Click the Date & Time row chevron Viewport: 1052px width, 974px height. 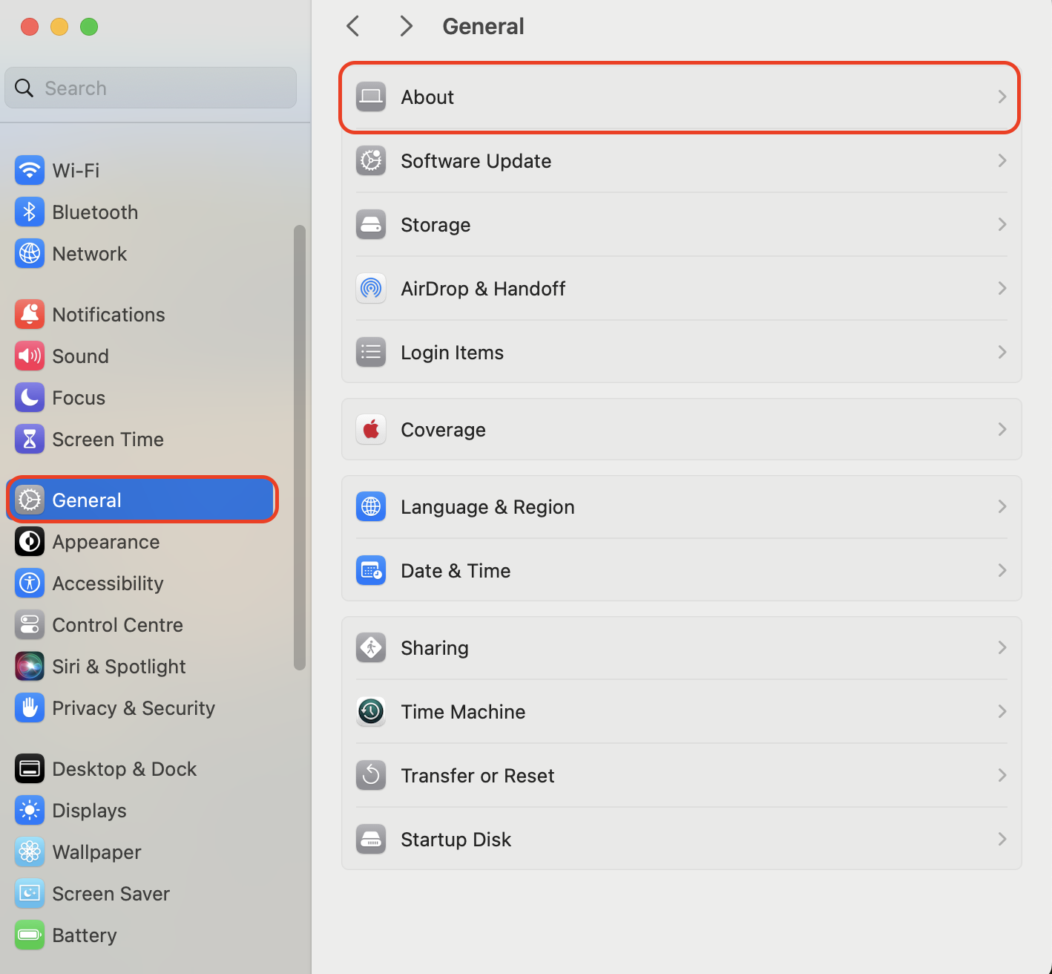point(1002,571)
